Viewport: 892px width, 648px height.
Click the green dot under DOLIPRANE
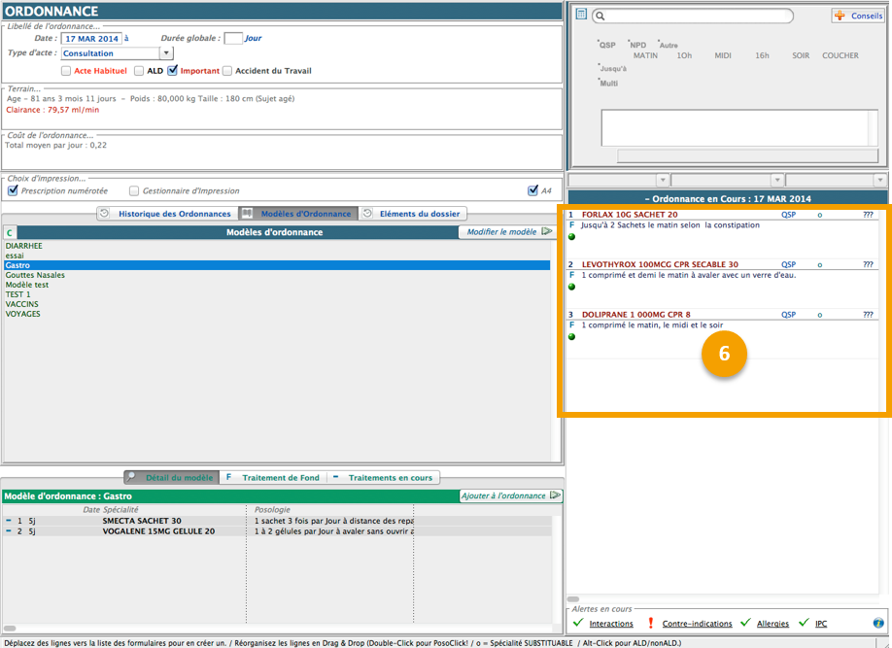pyautogui.click(x=572, y=337)
